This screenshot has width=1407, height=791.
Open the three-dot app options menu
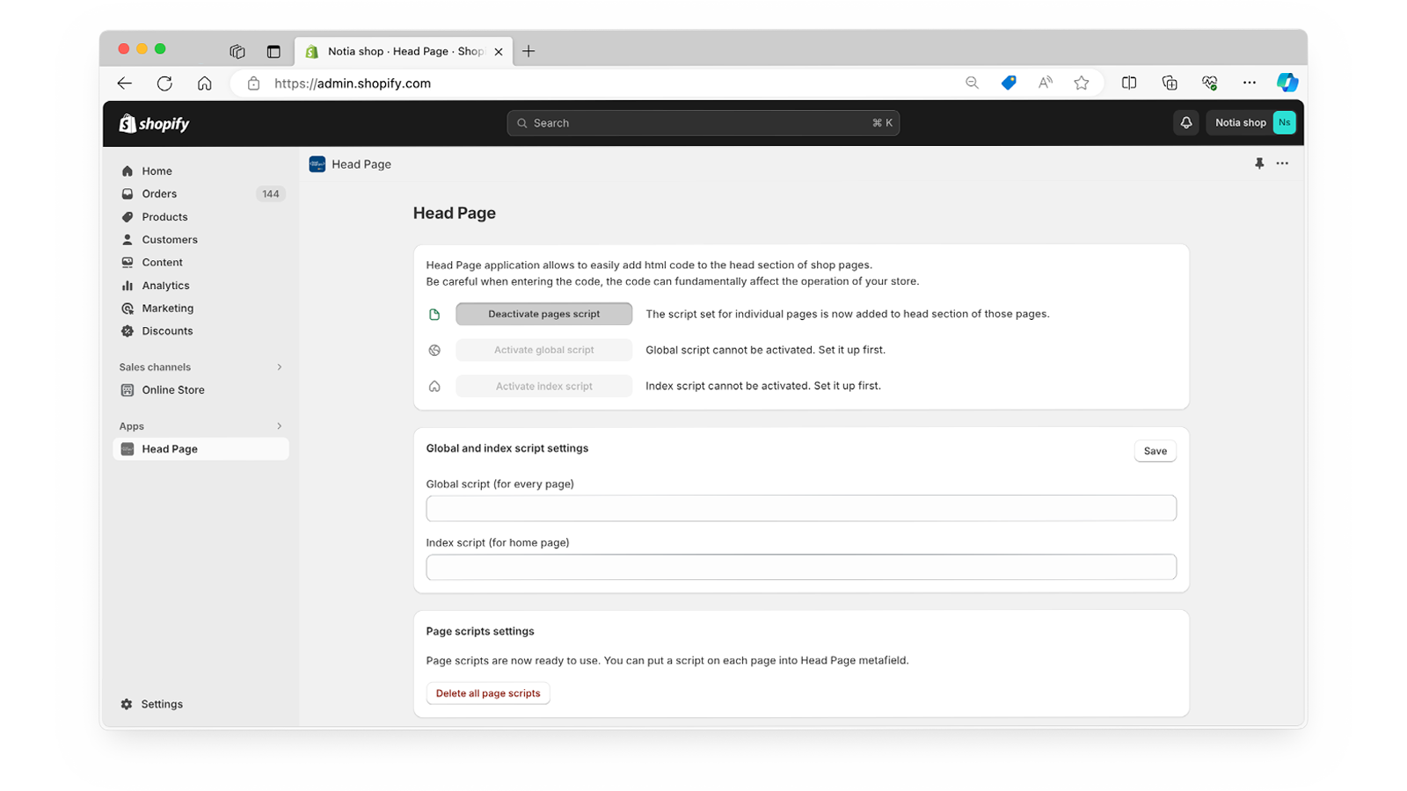tap(1282, 163)
